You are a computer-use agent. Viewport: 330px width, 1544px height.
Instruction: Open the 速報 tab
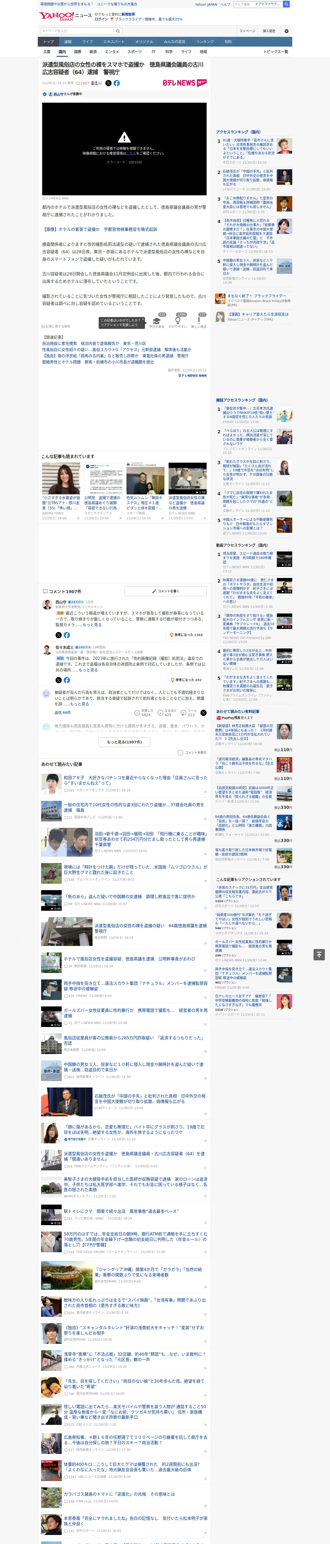coord(68,41)
